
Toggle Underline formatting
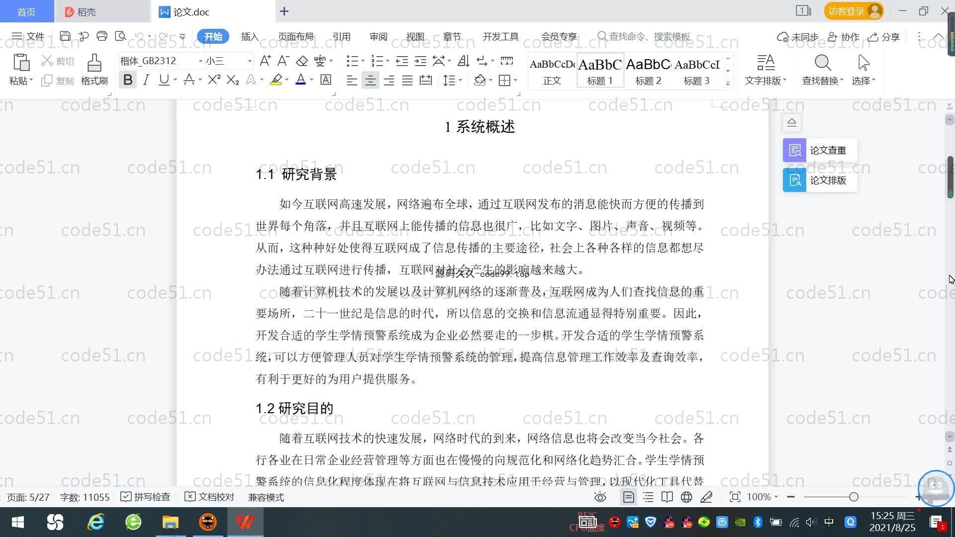pyautogui.click(x=164, y=80)
